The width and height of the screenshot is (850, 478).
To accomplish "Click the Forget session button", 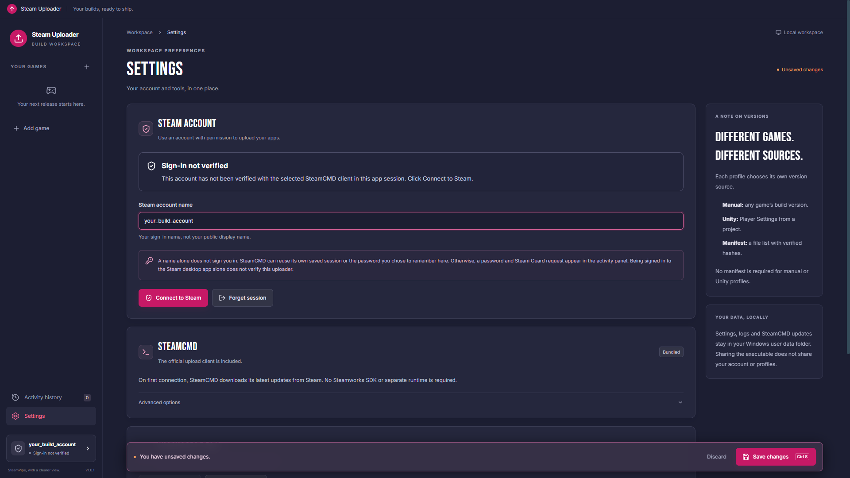I will coord(243,298).
